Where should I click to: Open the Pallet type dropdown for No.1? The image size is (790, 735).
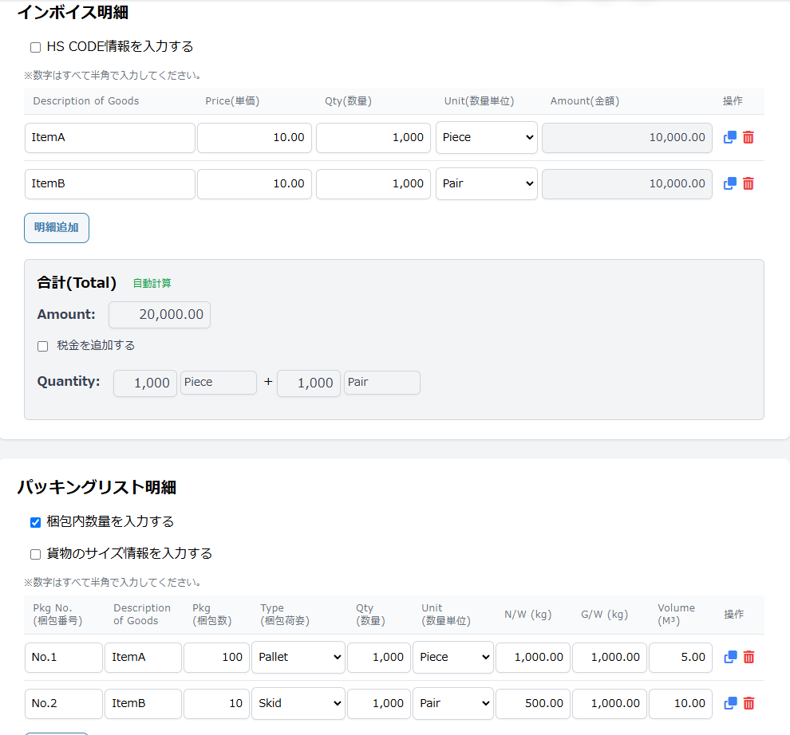click(298, 657)
